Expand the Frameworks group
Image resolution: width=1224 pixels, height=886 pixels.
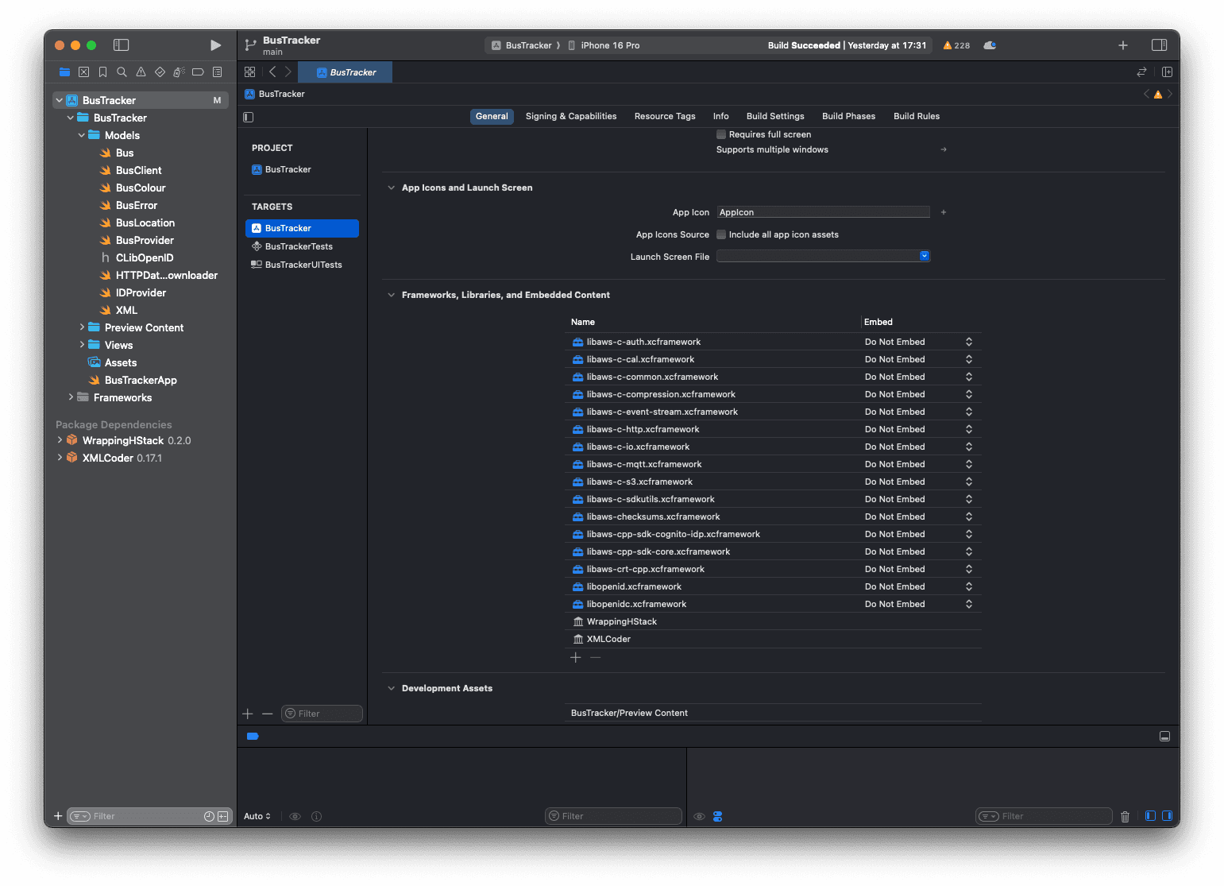(70, 397)
